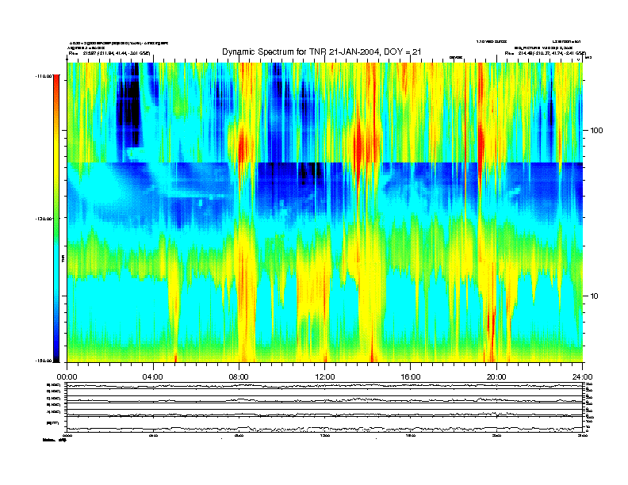
Task: Click the -150.00 color scale label
Action: [44, 361]
